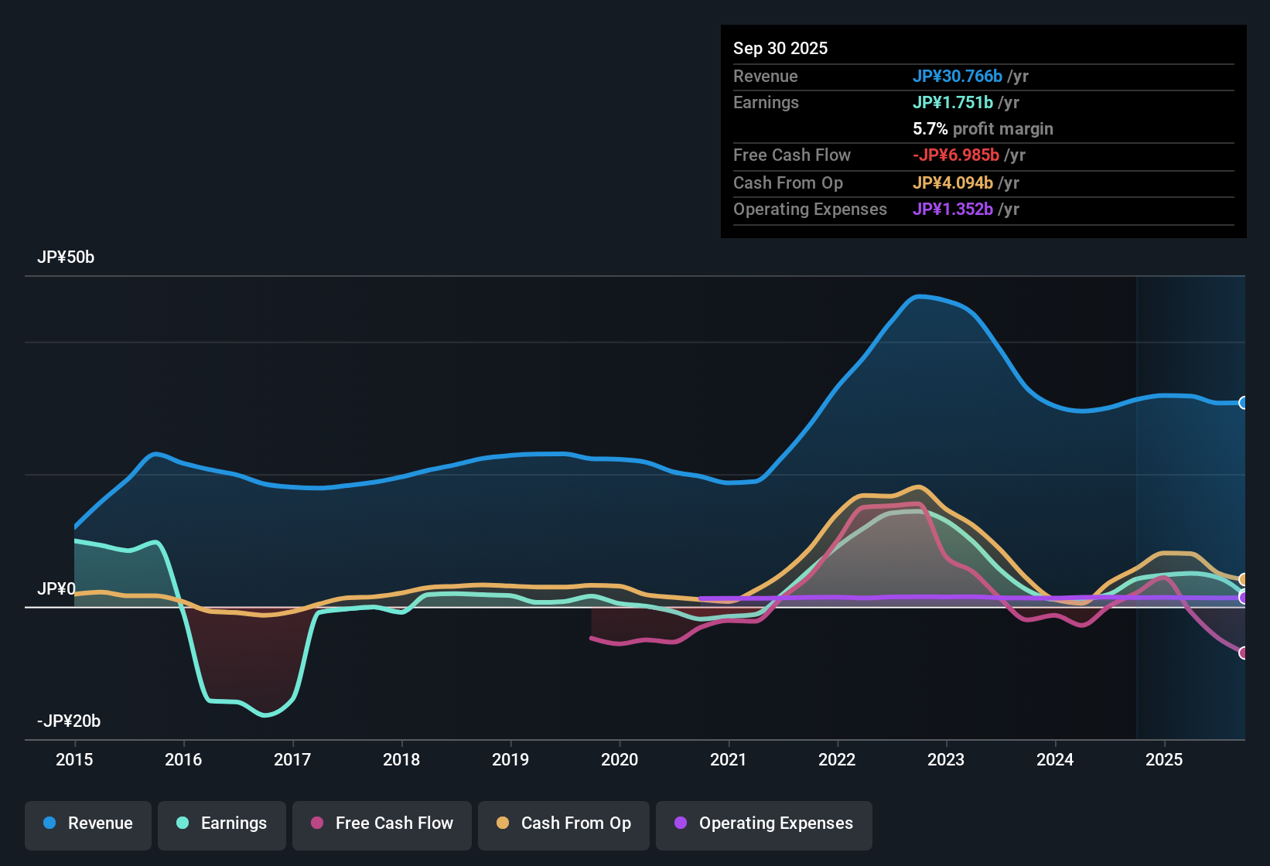
Task: Click the teal Earnings legend dot
Action: tap(183, 823)
